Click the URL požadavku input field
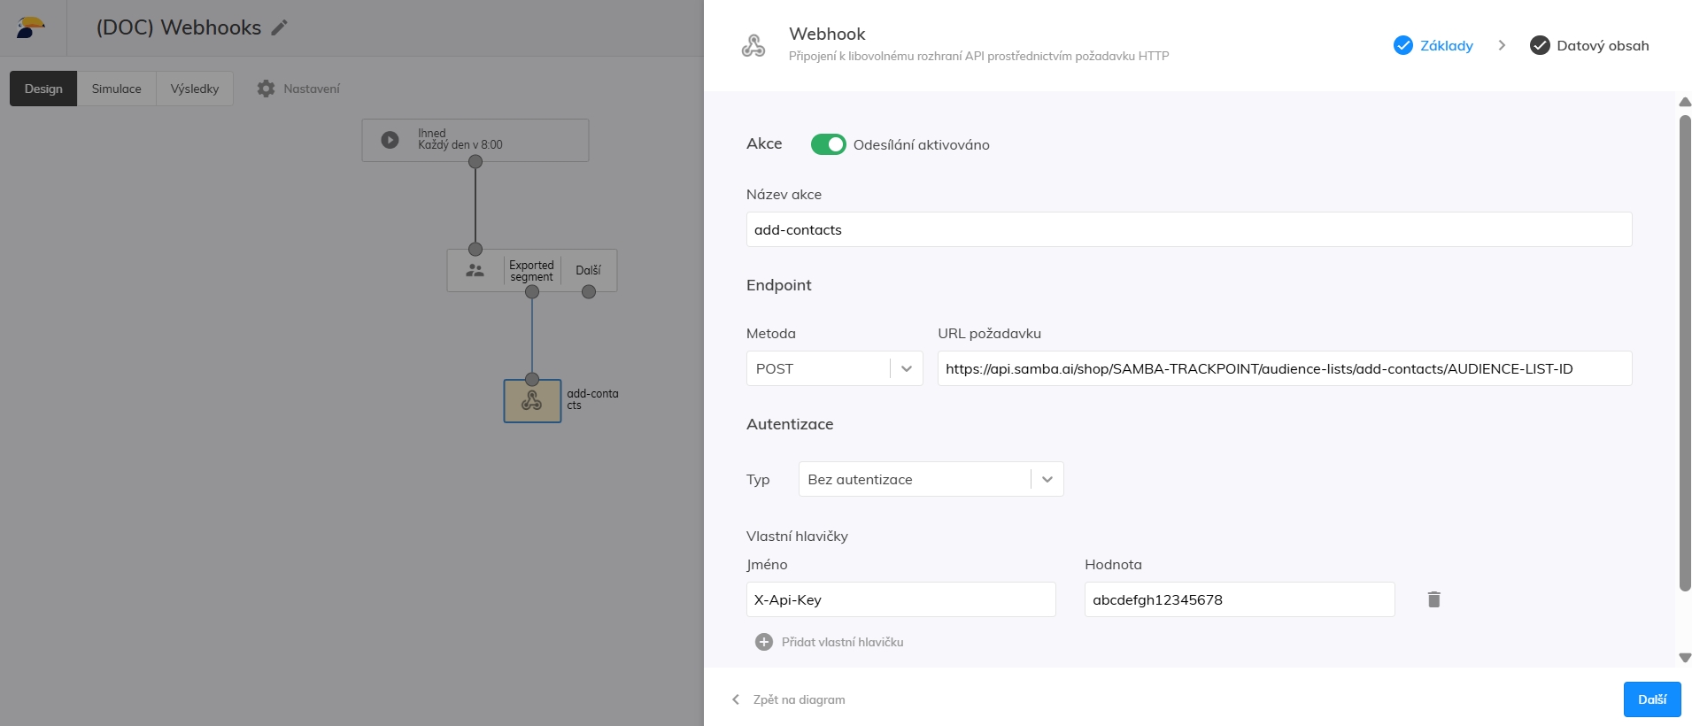 (x=1284, y=368)
